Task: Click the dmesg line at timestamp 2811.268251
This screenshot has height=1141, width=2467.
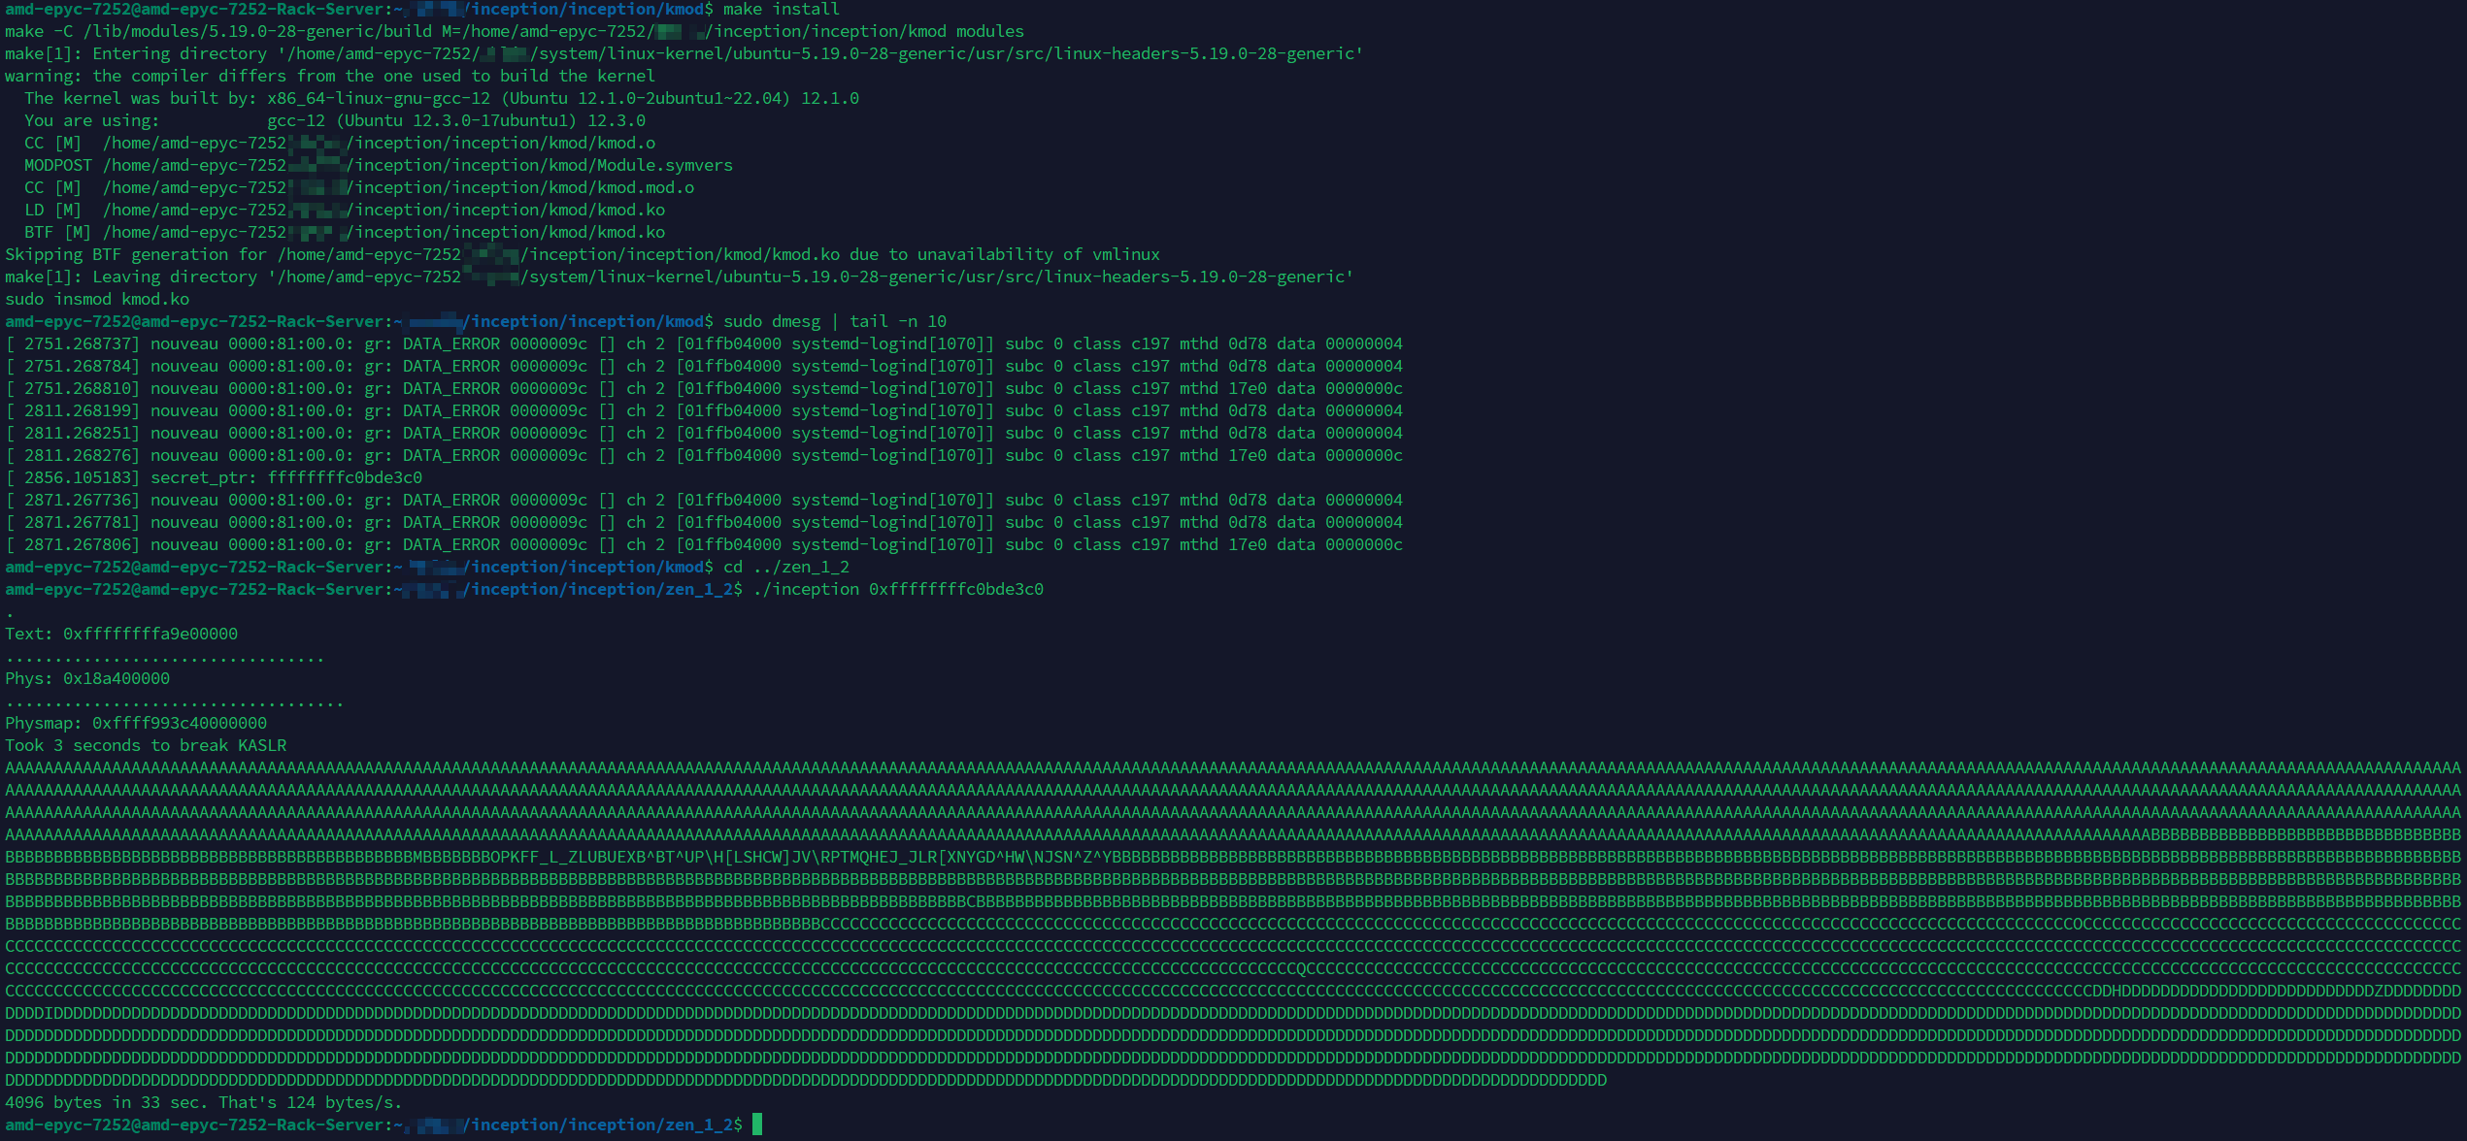Action: tap(704, 433)
